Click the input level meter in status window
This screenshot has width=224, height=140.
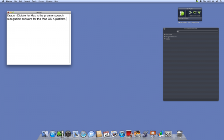point(187,14)
